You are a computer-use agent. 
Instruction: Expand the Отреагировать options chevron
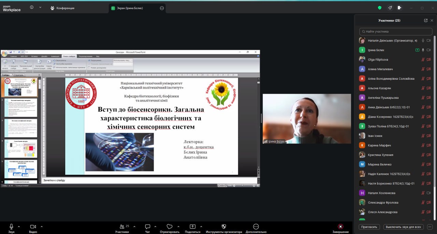click(x=178, y=227)
